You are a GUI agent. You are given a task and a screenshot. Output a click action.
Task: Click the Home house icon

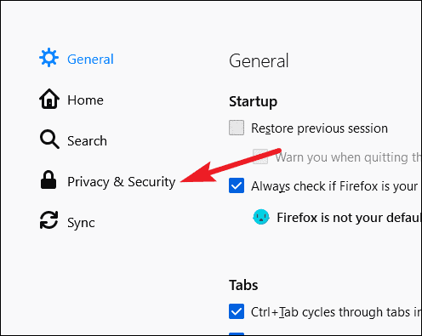(49, 99)
